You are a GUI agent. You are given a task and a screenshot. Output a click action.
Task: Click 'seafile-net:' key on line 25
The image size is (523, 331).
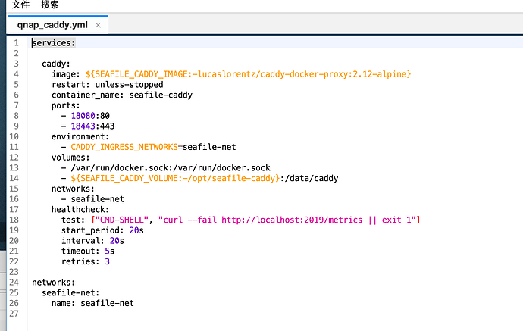tap(70, 292)
